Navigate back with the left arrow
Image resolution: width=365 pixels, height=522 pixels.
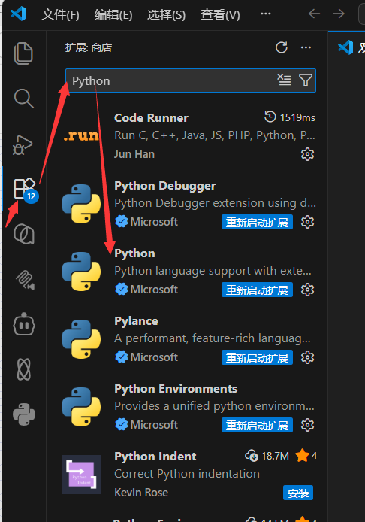(x=314, y=14)
